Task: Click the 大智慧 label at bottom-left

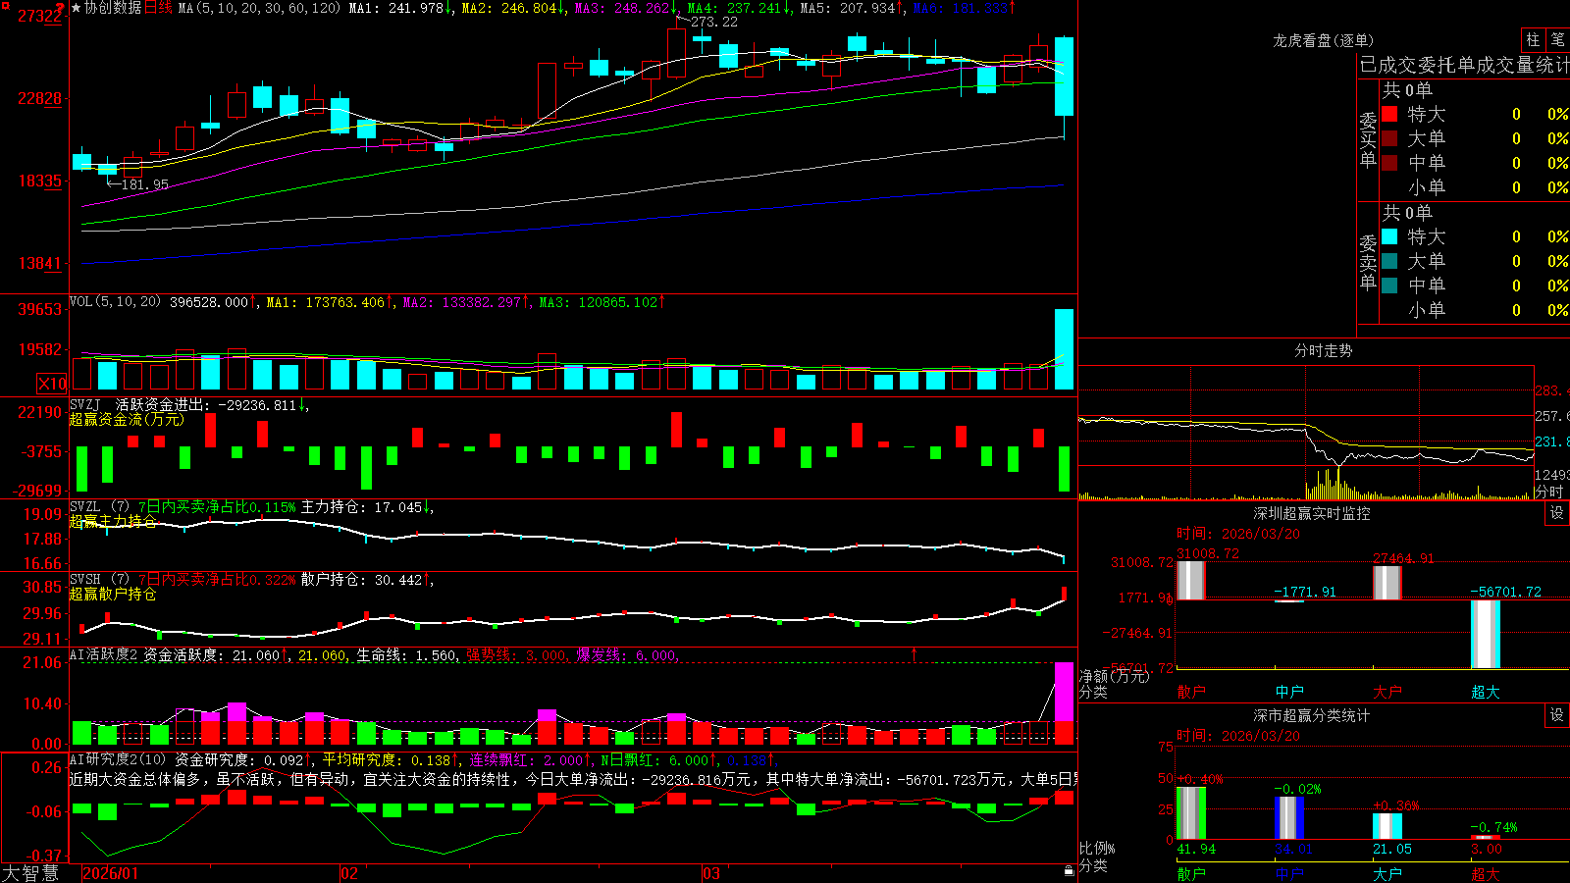Action: 30,873
